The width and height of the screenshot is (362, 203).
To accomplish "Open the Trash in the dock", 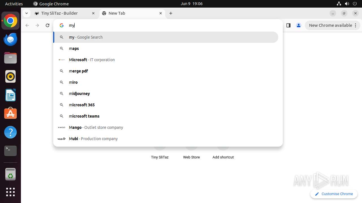I will coord(10,174).
